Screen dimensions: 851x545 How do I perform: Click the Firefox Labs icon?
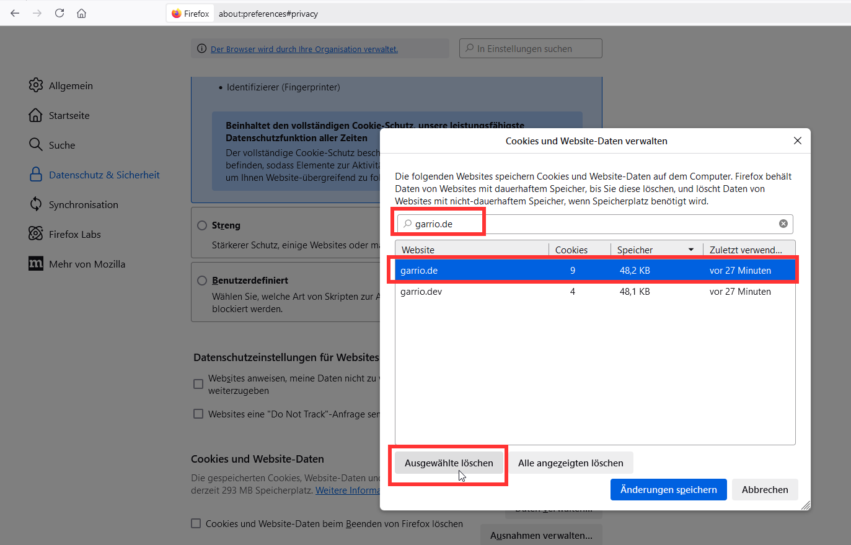[36, 234]
